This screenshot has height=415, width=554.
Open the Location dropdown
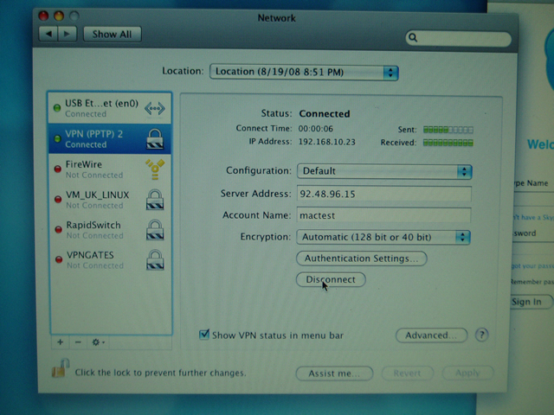304,73
